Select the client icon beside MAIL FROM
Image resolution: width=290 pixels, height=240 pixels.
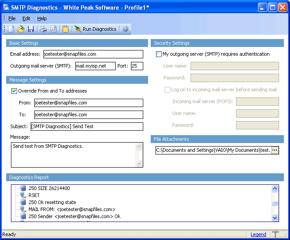[23, 209]
